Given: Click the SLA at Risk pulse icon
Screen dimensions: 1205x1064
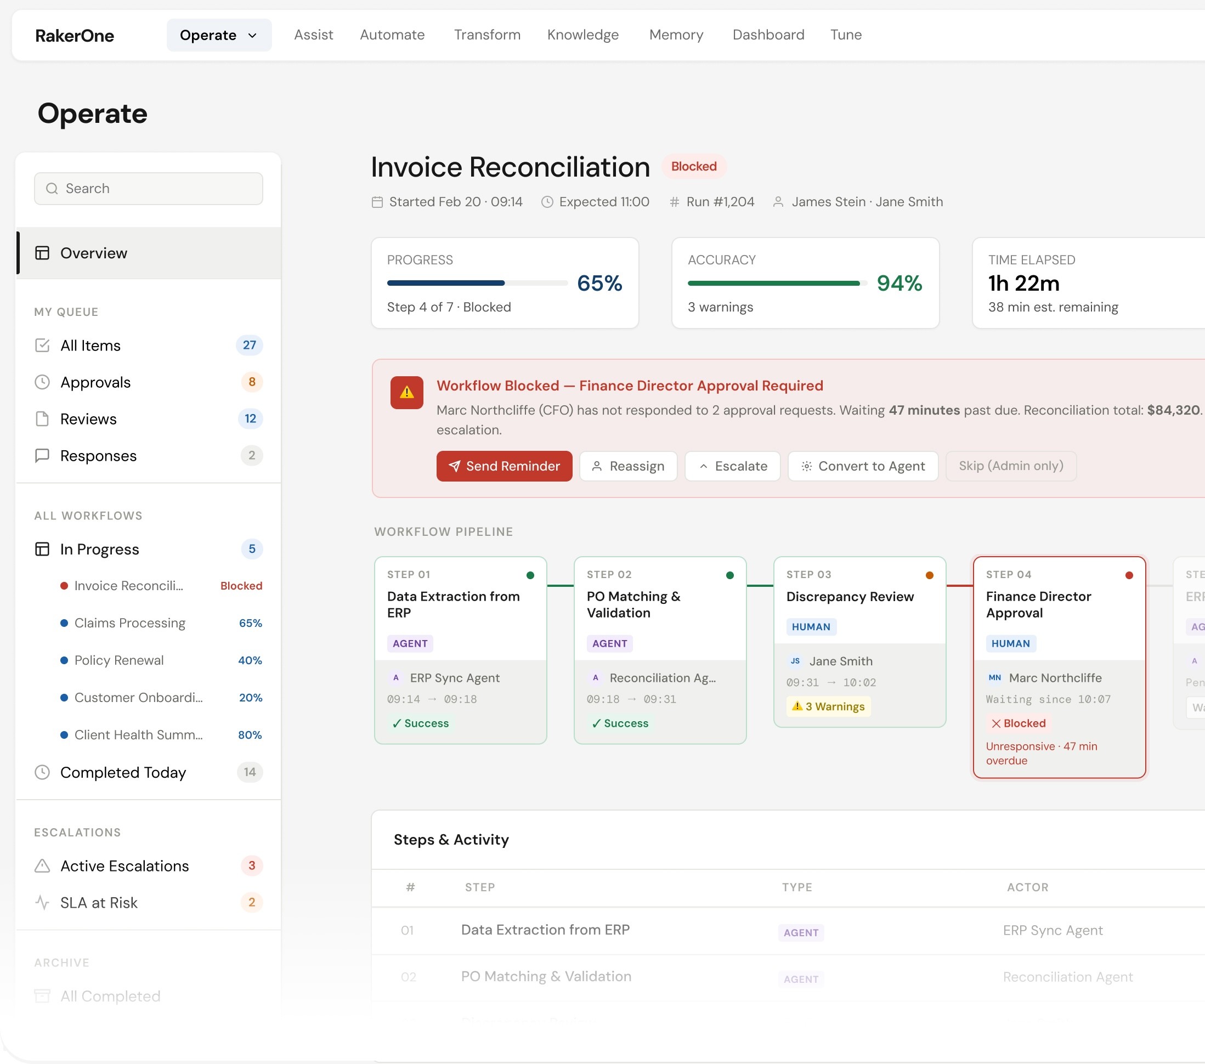Looking at the screenshot, I should coord(42,903).
